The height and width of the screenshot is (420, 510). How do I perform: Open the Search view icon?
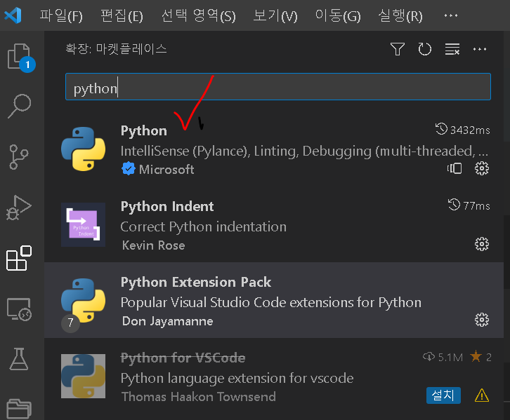20,106
